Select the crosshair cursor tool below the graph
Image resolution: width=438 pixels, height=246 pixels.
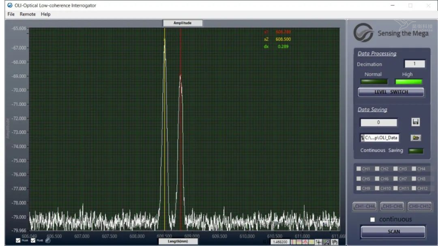tap(319, 242)
